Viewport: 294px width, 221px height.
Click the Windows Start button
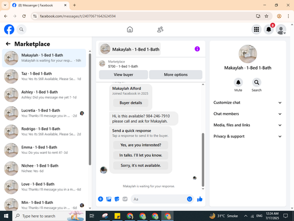[6, 216]
